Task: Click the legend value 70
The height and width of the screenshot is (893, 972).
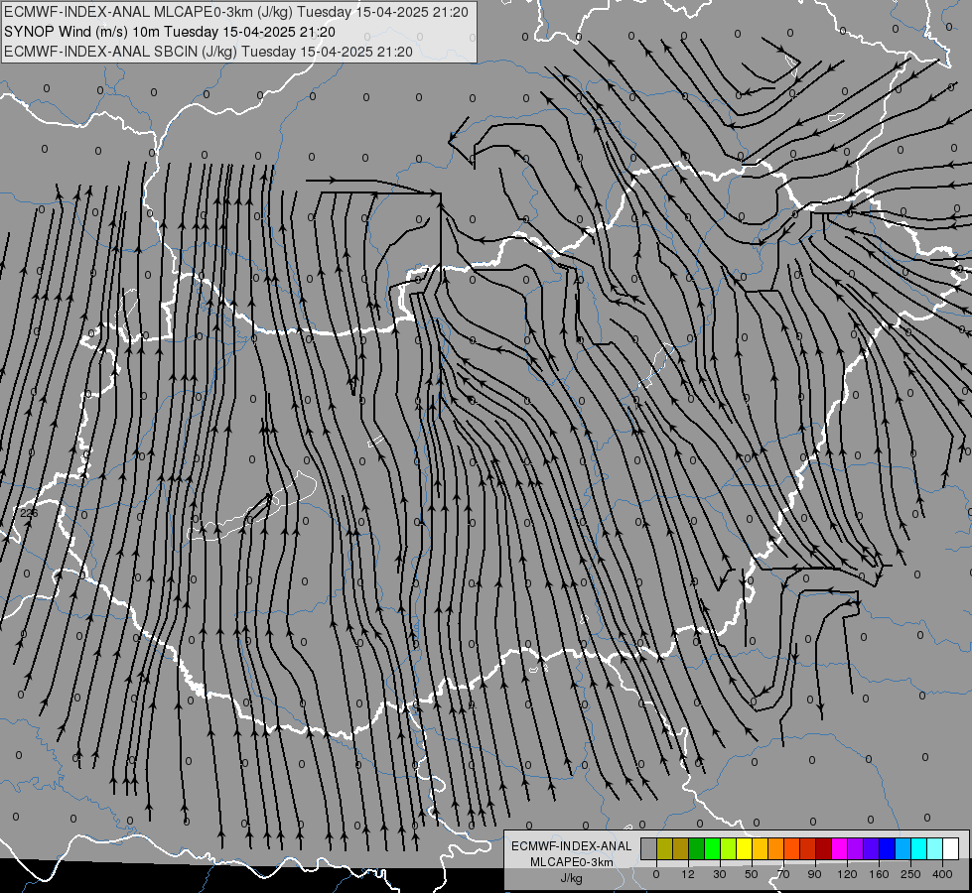Action: tap(783, 874)
